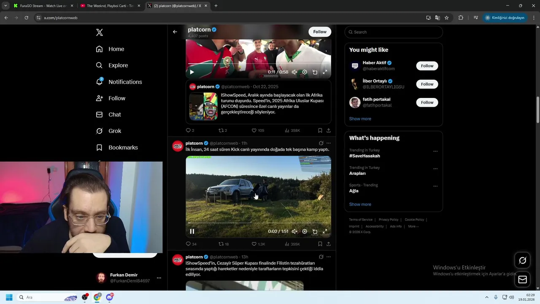Open options for the Arapları trend
Image resolution: width=540 pixels, height=304 pixels.
[435, 169]
